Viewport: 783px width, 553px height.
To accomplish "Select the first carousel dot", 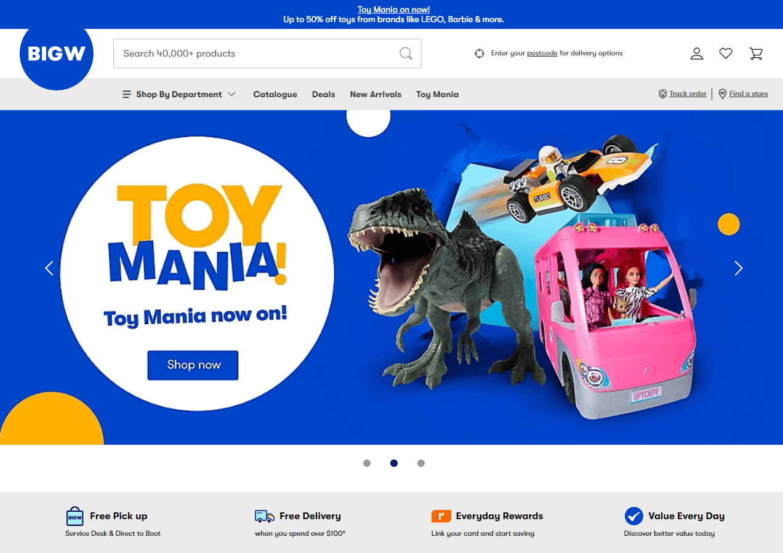I will (x=367, y=463).
